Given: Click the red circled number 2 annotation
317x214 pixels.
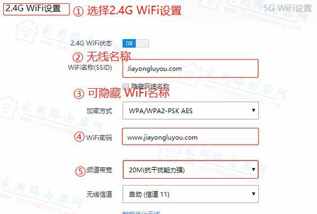Looking at the screenshot, I should 78,57.
